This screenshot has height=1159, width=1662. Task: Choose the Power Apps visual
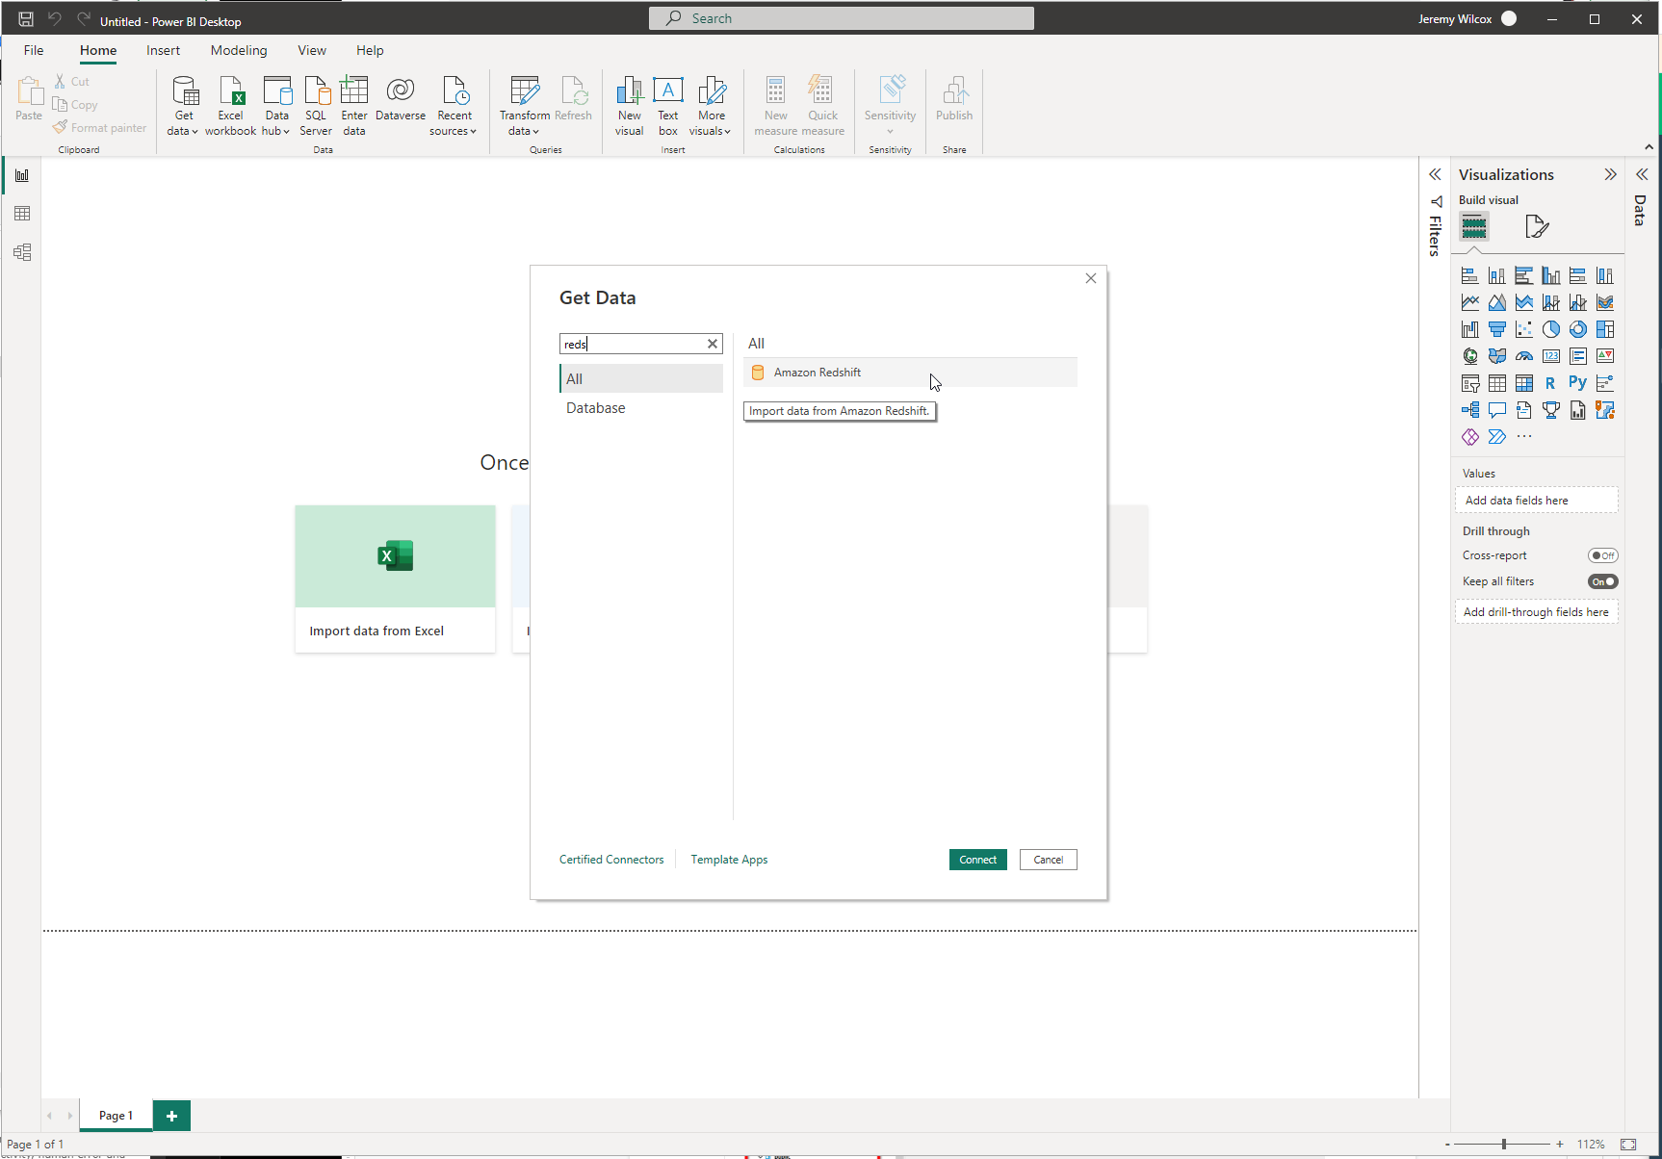tap(1470, 437)
